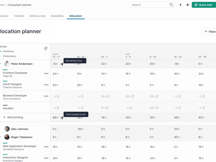216x162 pixels.
Task: Open three-dot menu for Web Application Developer
Action: pos(46,147)
